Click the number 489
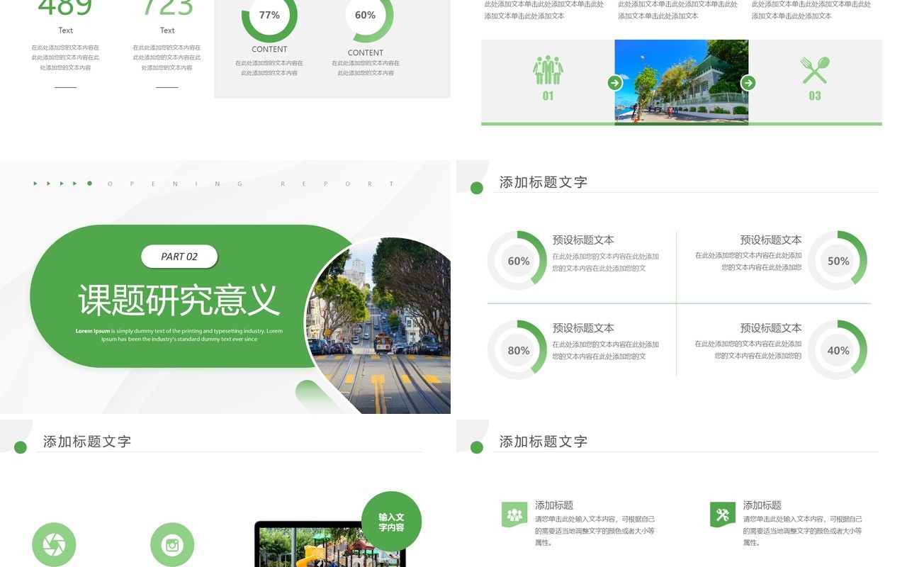This screenshot has height=567, width=907. (65, 7)
